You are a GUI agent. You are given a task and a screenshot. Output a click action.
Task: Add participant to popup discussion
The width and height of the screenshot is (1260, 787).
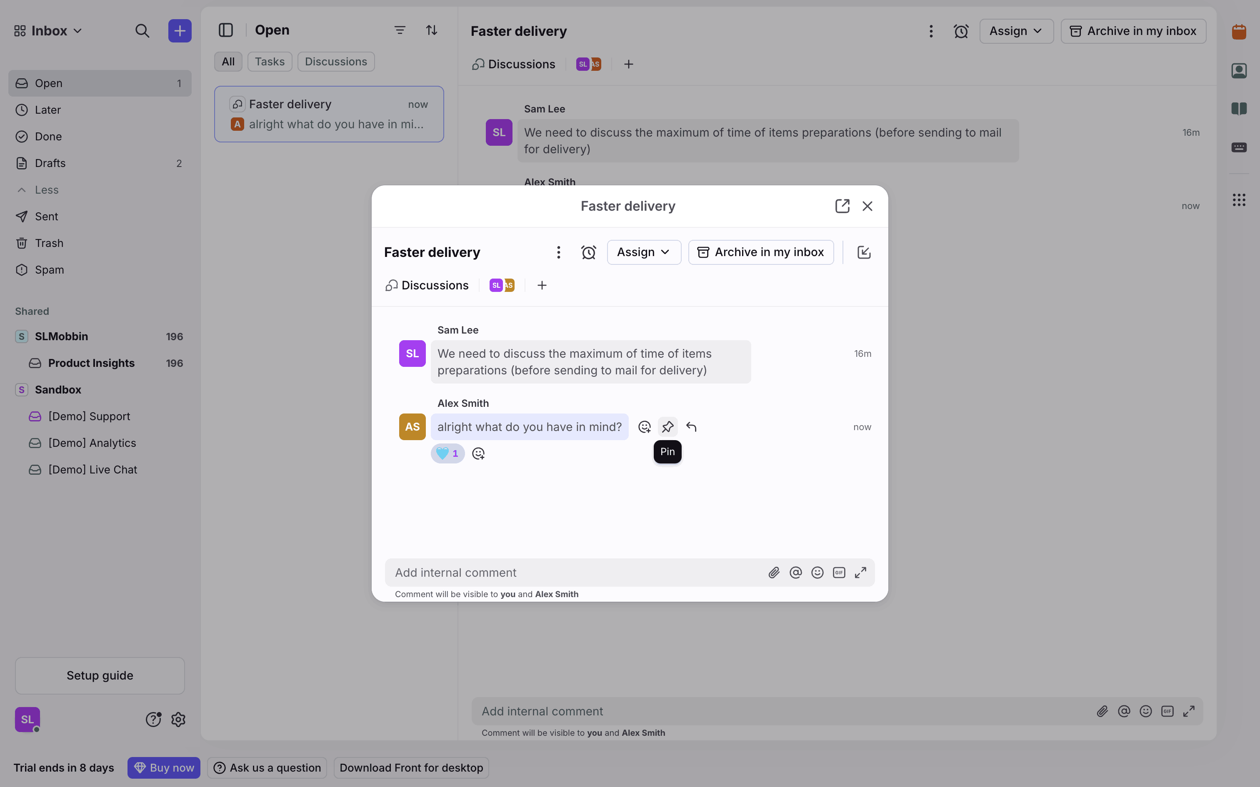pos(542,285)
